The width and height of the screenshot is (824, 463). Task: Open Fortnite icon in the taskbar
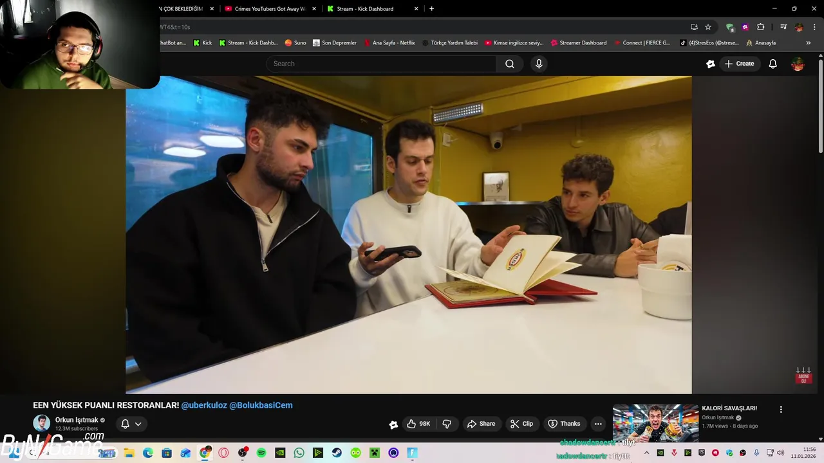(x=413, y=453)
